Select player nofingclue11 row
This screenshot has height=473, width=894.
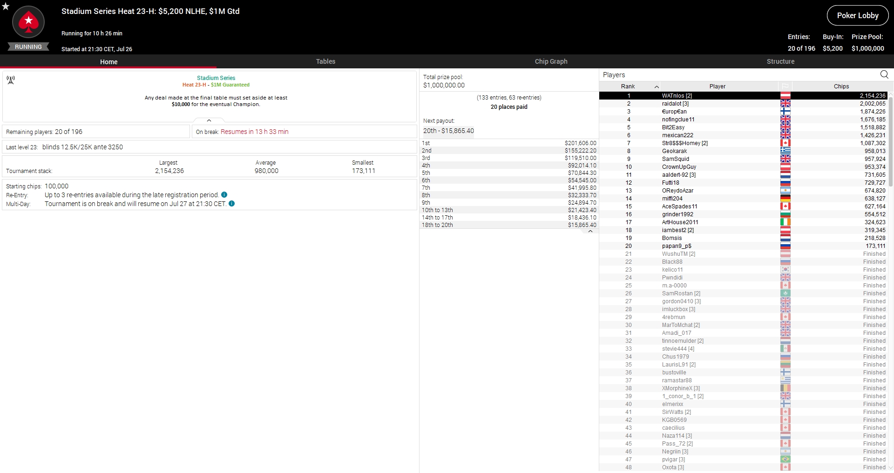coord(744,120)
